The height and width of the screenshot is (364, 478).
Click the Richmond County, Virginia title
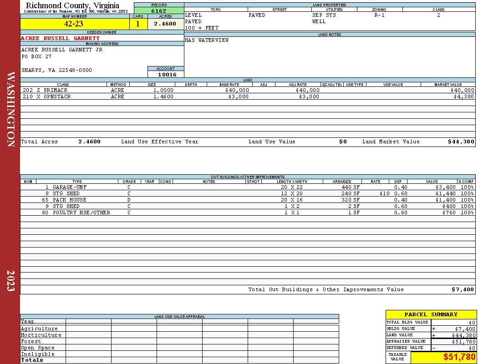pos(72,5)
